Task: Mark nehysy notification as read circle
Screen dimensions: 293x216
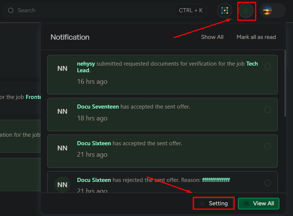Action: (x=267, y=66)
